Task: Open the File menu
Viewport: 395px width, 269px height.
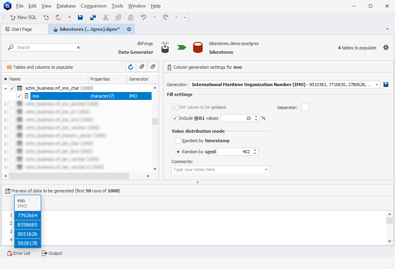Action: point(20,6)
